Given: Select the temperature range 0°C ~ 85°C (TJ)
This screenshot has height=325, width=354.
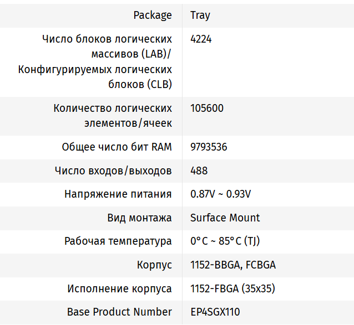Looking at the screenshot, I should coord(225,241).
